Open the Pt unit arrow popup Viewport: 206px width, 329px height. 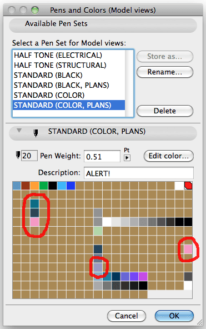click(127, 158)
